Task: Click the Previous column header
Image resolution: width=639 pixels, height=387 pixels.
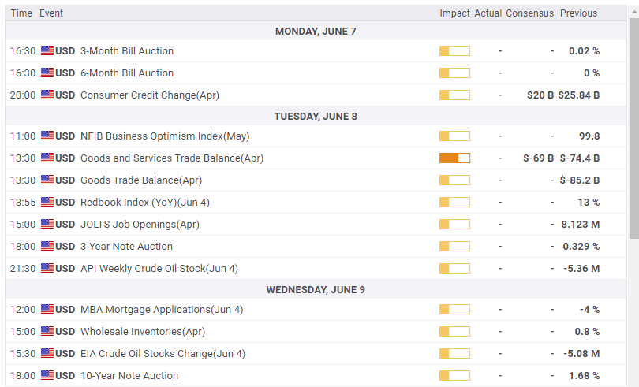Action: pos(578,13)
